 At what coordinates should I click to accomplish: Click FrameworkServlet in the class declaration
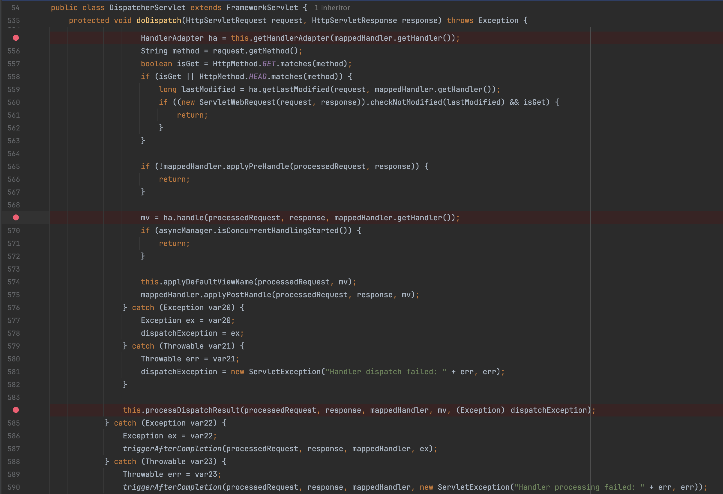coord(262,8)
